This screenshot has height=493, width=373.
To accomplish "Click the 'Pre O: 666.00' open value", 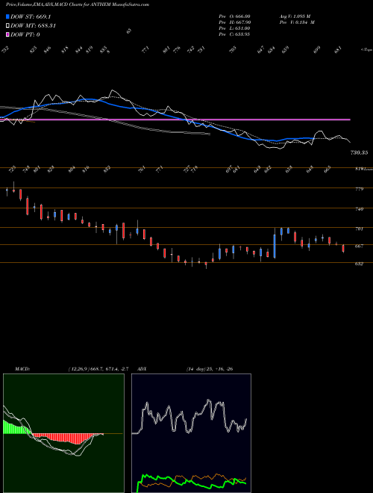I will tap(234, 16).
